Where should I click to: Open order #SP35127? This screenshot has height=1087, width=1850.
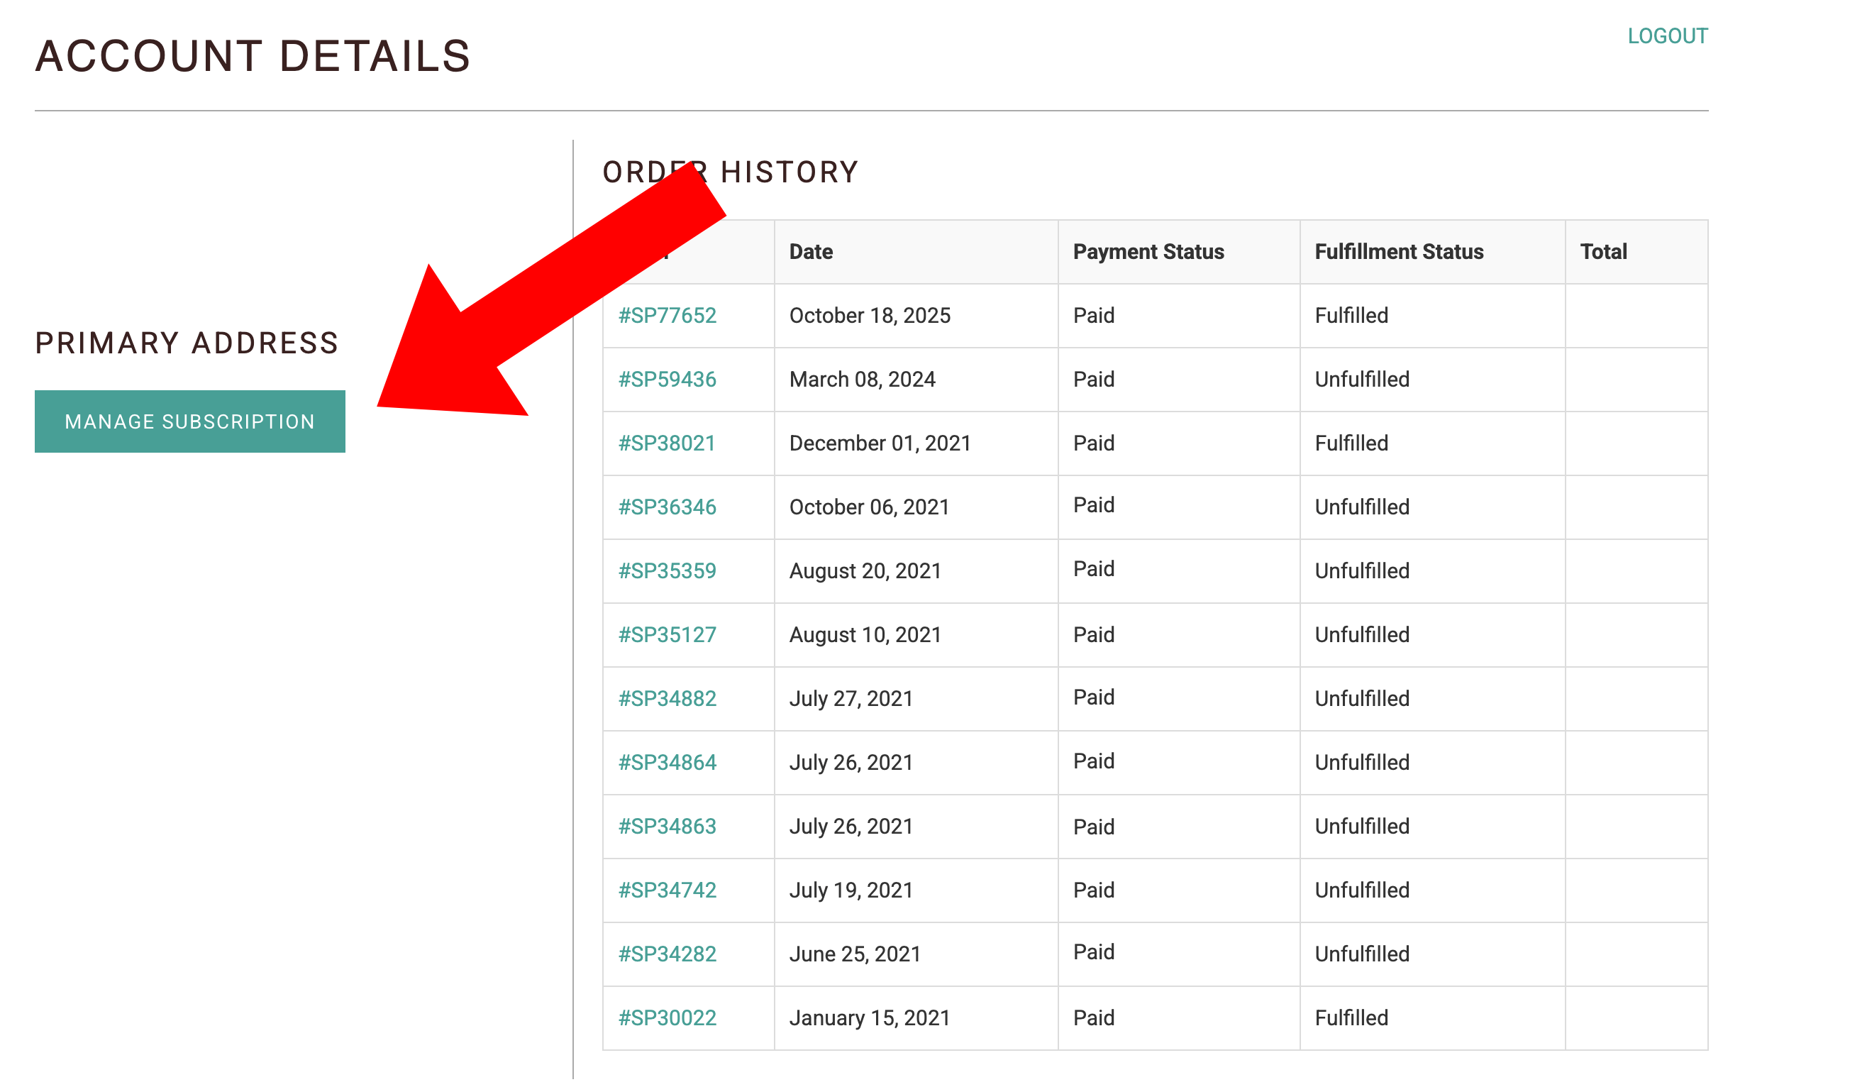click(x=667, y=635)
